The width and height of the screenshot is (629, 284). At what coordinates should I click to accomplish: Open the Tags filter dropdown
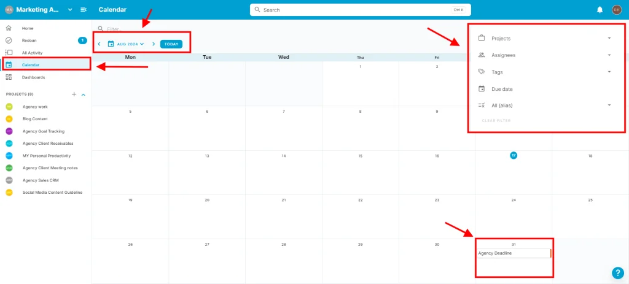[x=609, y=72]
